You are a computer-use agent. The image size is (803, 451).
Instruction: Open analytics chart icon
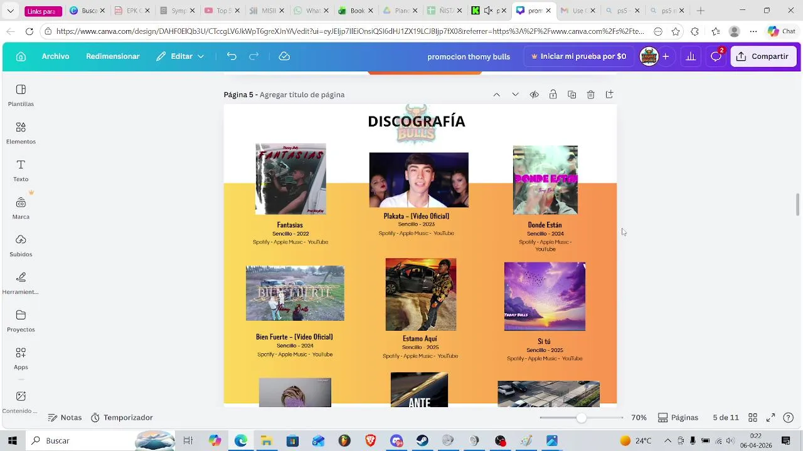[x=691, y=56]
